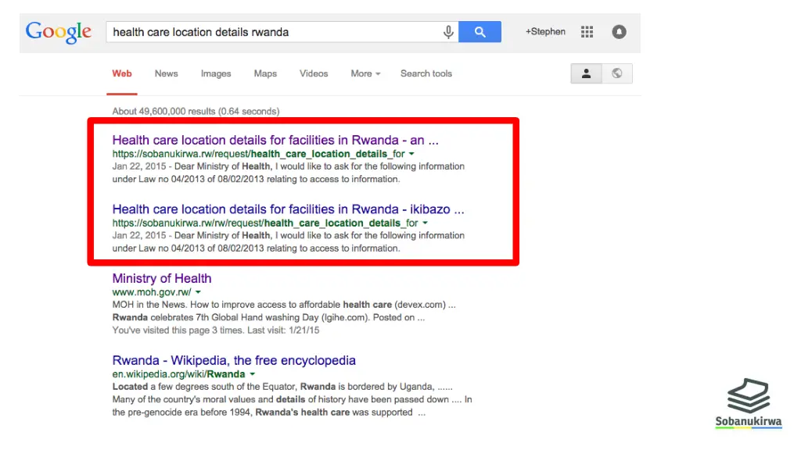Click the green URL www.moh.gov.rw/

(x=152, y=292)
